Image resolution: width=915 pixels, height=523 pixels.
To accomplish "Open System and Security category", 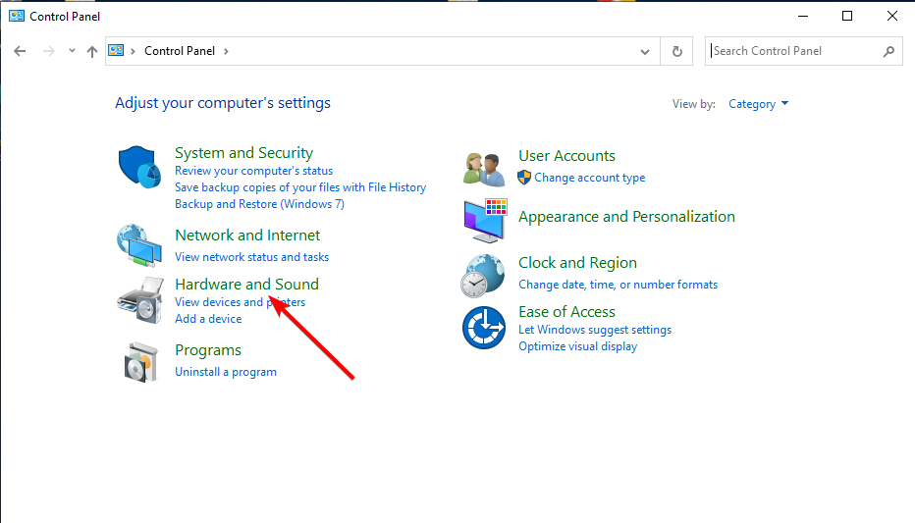I will click(x=243, y=153).
